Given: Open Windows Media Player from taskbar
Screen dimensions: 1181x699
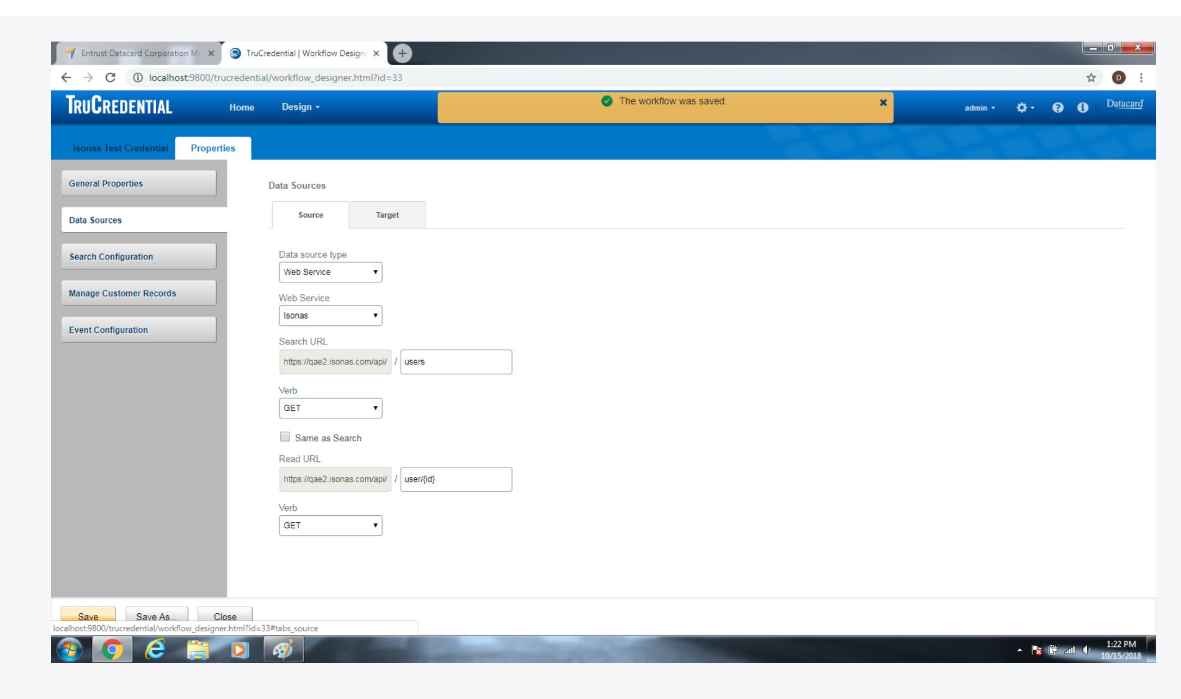Looking at the screenshot, I should click(x=241, y=650).
